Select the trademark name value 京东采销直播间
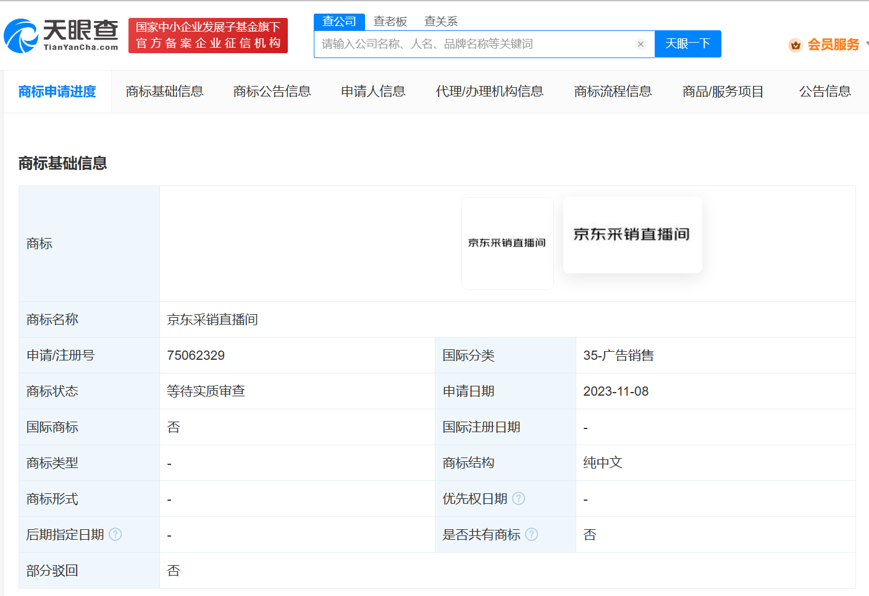 (x=212, y=320)
